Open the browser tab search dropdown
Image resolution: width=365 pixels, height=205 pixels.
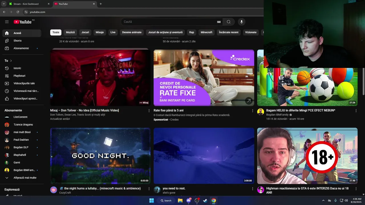(4, 4)
